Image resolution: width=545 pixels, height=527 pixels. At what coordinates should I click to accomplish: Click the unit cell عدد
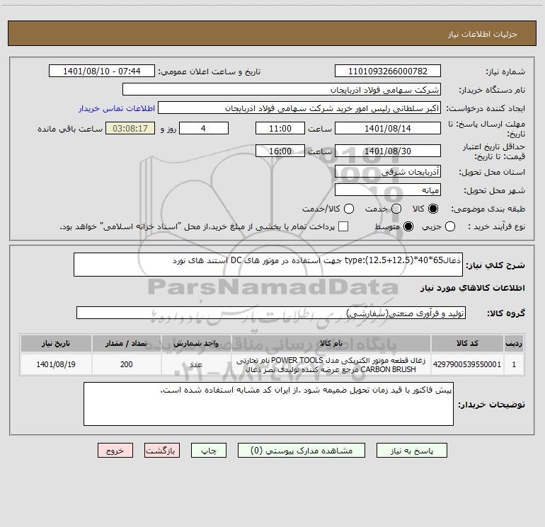pyautogui.click(x=196, y=364)
